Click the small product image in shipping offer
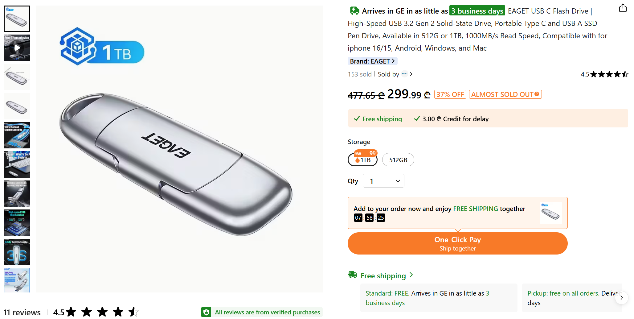The width and height of the screenshot is (634, 319). [x=550, y=213]
